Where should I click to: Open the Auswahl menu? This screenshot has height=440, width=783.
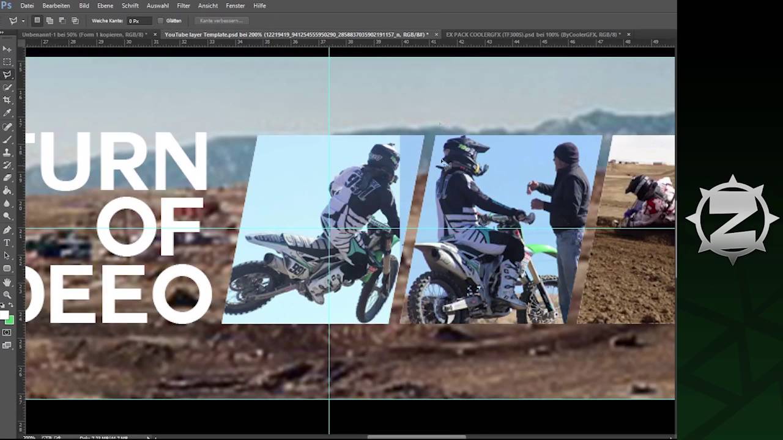tap(158, 5)
